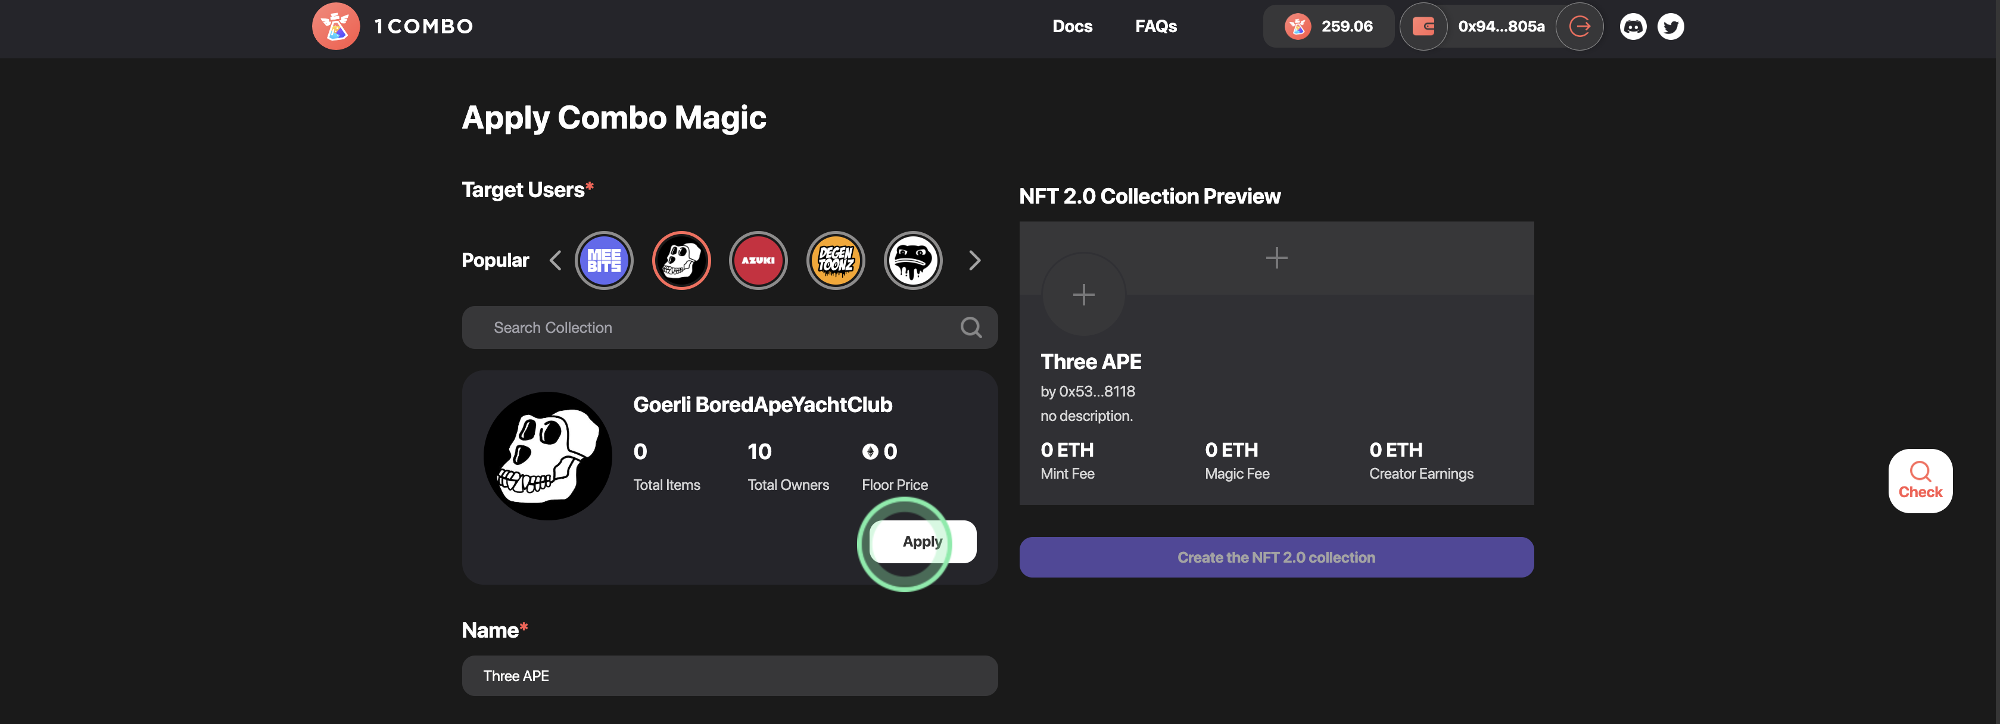
Task: Click the 1COMBO logo icon
Action: tap(335, 26)
